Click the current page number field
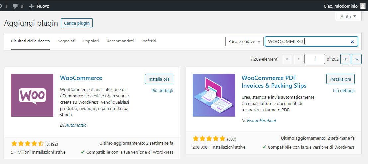The image size is (368, 164). (315, 59)
